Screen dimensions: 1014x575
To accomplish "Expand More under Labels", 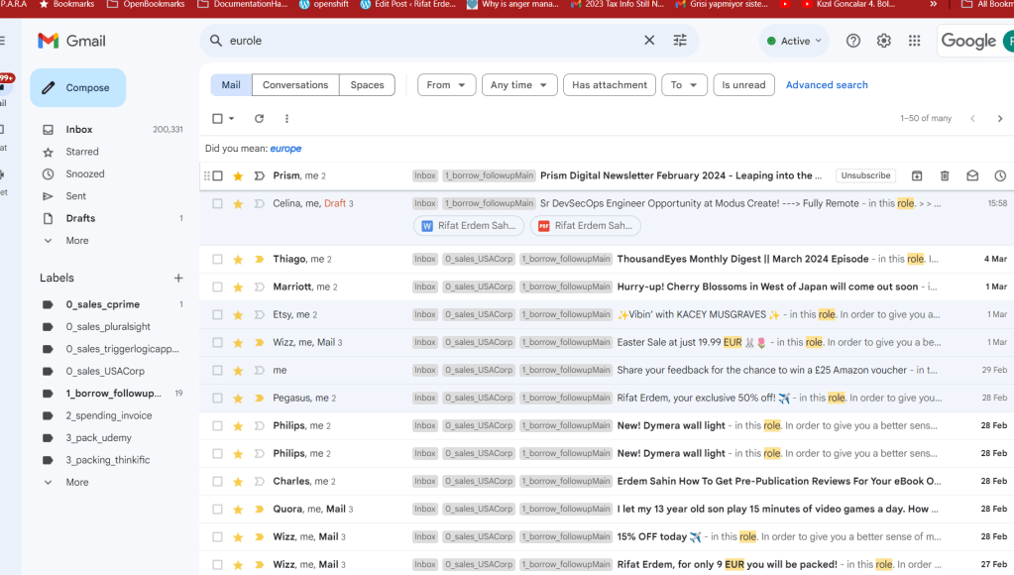I will pyautogui.click(x=77, y=483).
